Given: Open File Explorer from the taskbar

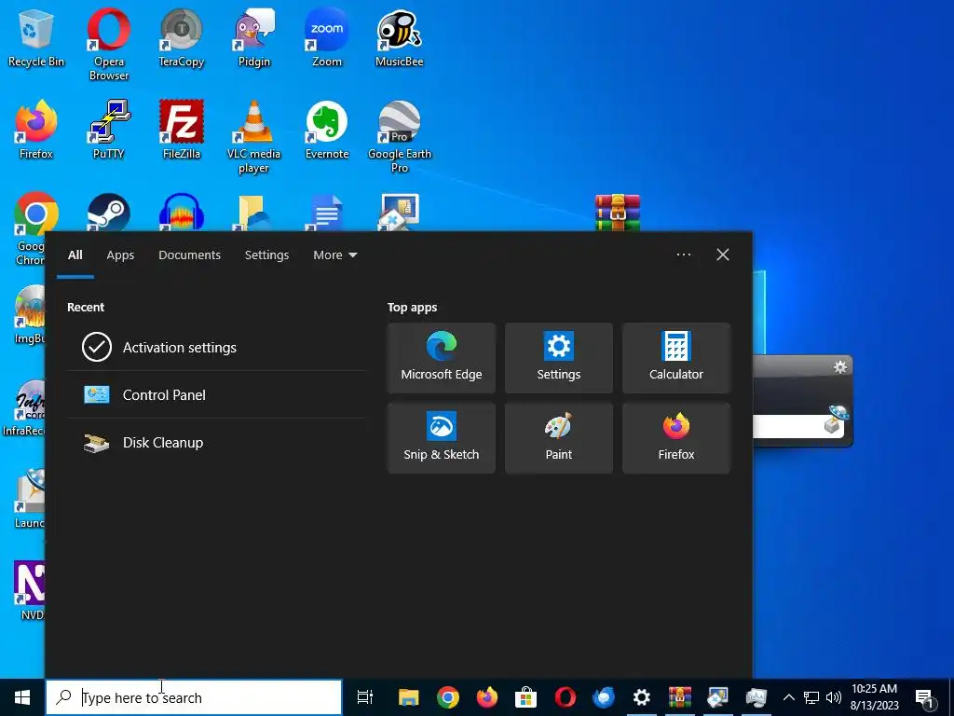Looking at the screenshot, I should pos(409,697).
